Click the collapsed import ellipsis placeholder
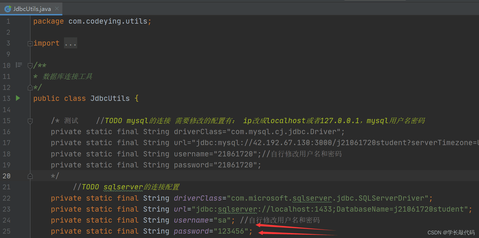The height and width of the screenshot is (238, 479). click(x=71, y=43)
